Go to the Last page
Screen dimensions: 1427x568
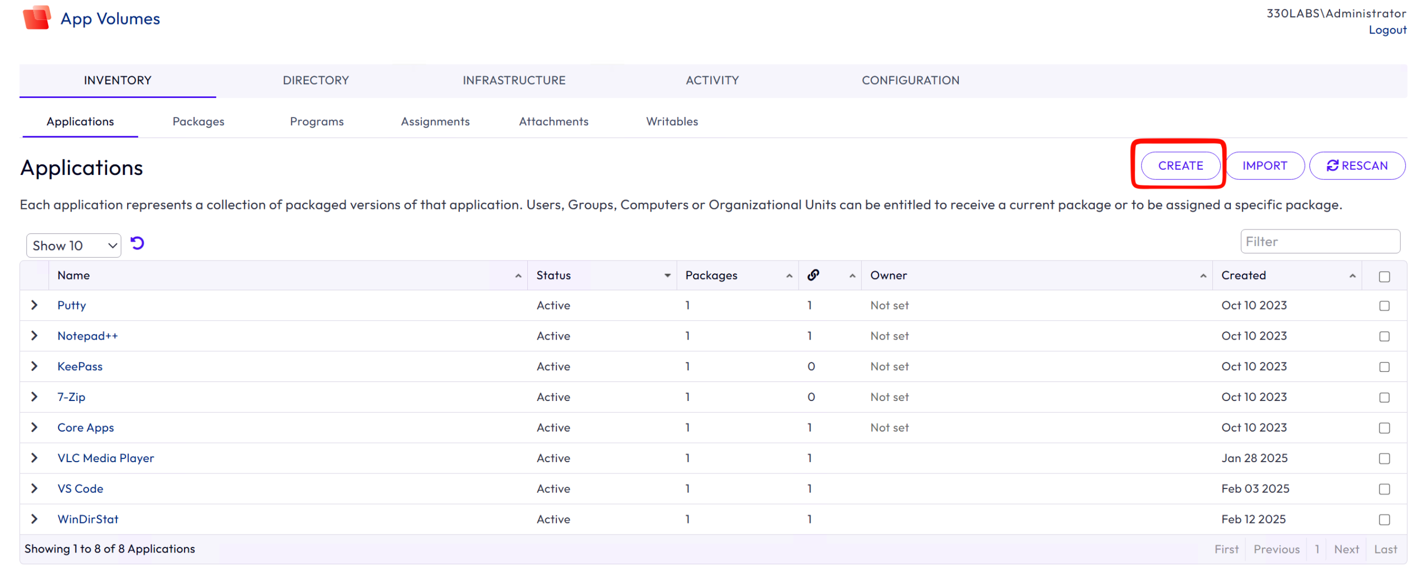tap(1385, 550)
